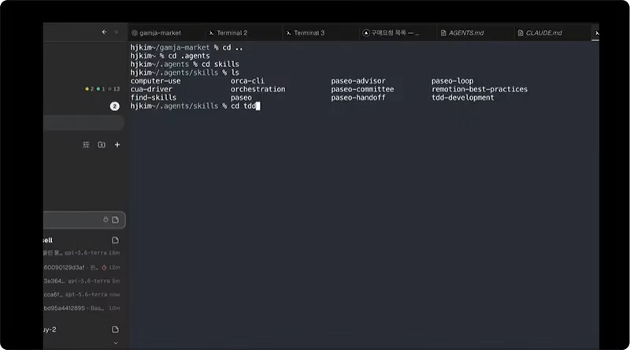
Task: Click 'tdd-development' in ls output
Action: 462,98
